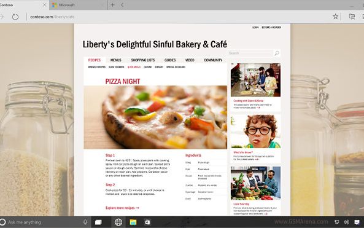Click the Local Sourcing link
Viewport: 364px width, 228px height.
[x=241, y=204]
